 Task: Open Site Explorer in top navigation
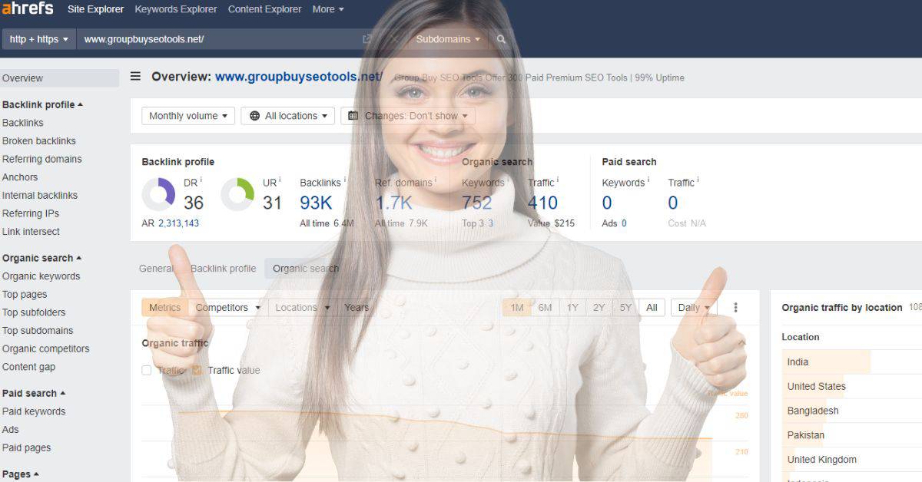[95, 9]
